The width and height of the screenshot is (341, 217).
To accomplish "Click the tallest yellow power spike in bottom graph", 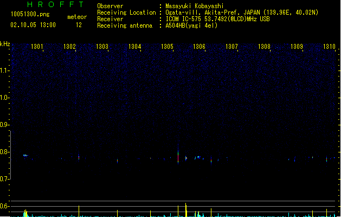I will tap(186, 210).
